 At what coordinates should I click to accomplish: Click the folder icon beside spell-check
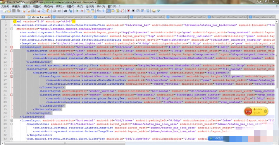click(x=154, y=11)
